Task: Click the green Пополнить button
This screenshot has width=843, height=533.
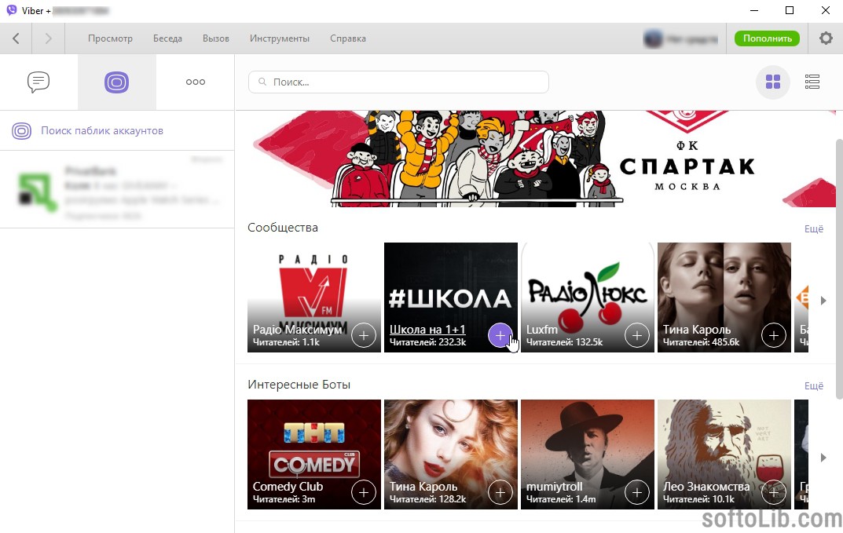Action: [768, 38]
